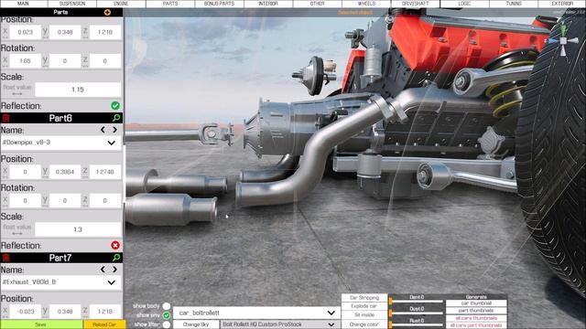Go to next name option for Part6
Image resolution: width=586 pixels, height=329 pixels.
(114, 130)
